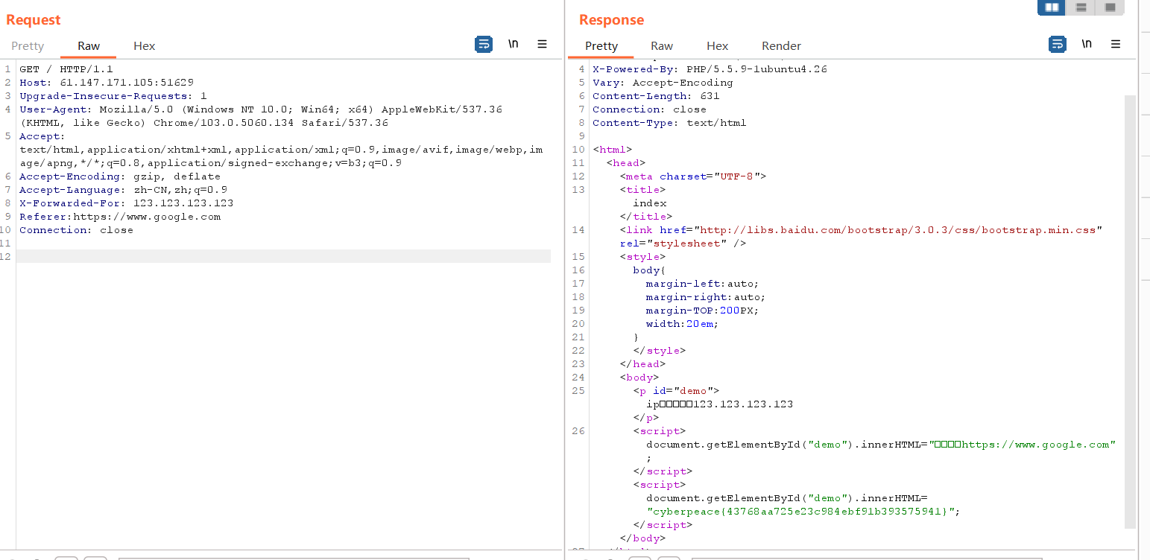Screen dimensions: 1150x560
Task: Switch to Request Raw tab
Action: point(89,46)
